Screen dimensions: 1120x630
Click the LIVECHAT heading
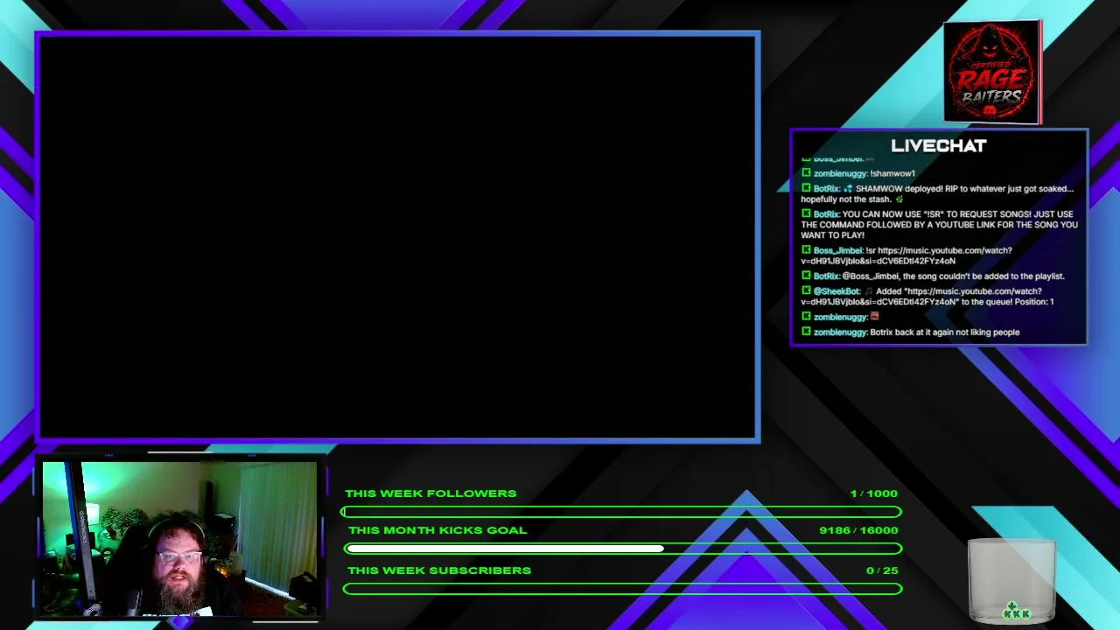(939, 146)
